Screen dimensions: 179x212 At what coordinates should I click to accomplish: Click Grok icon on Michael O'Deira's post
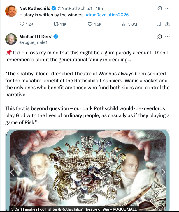(159, 37)
